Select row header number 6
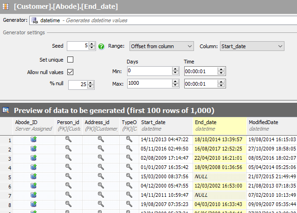Image resolution: width=297 pixels, height=213 pixels. [6, 187]
